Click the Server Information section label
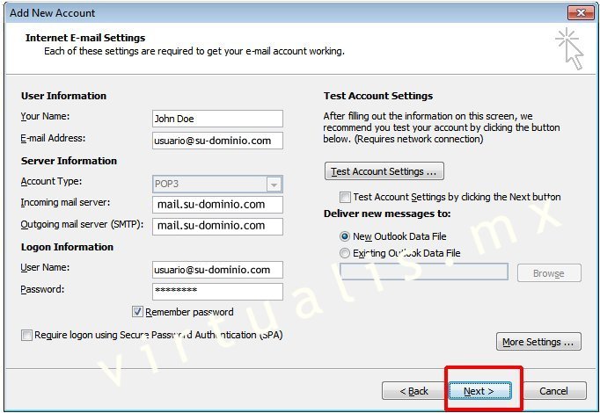 tap(69, 161)
